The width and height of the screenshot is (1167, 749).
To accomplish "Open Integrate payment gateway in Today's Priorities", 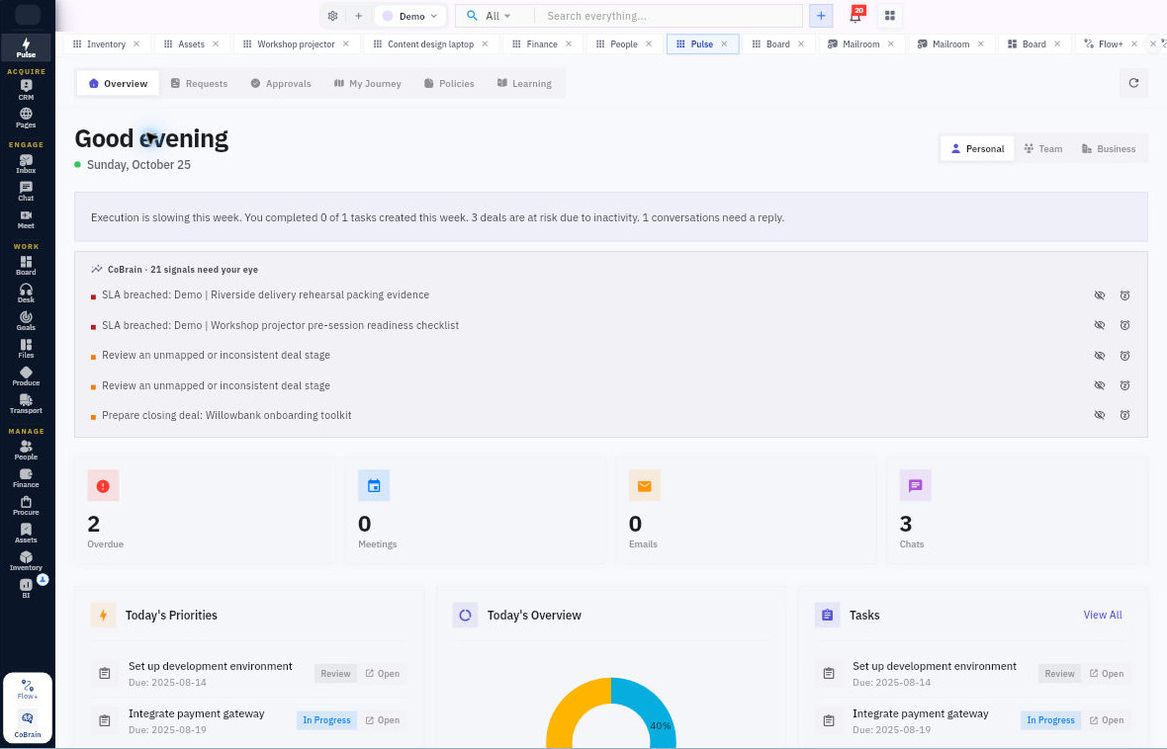I will pos(382,720).
